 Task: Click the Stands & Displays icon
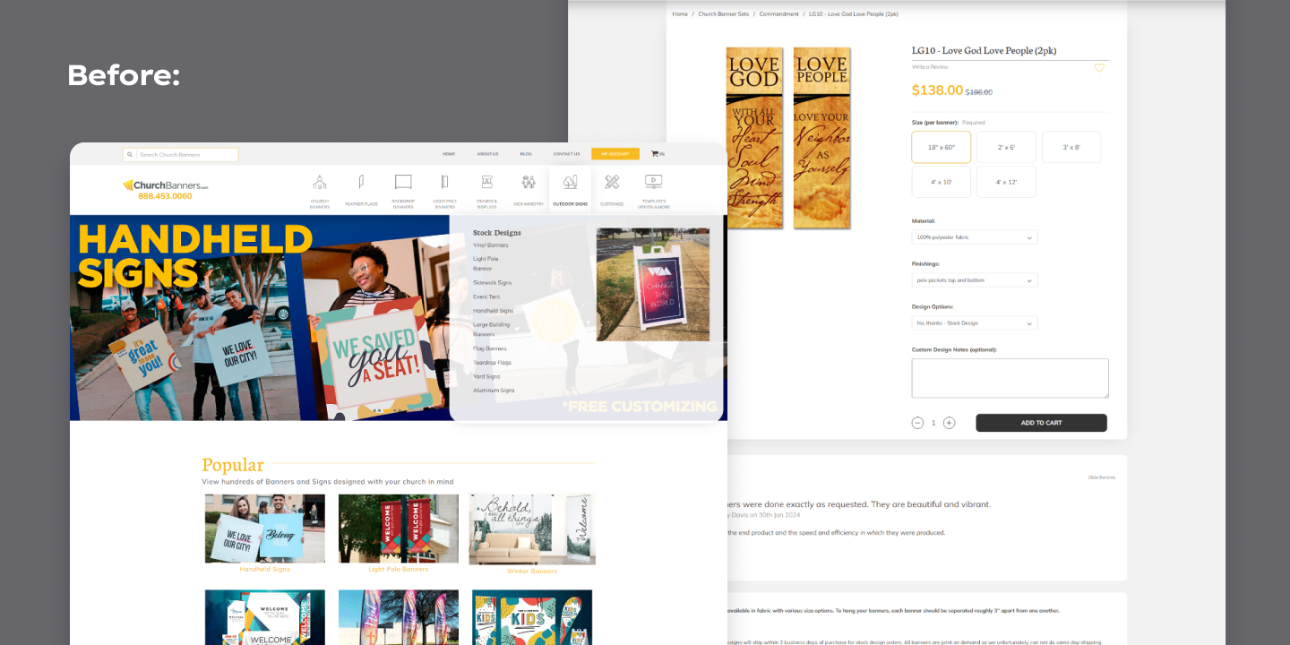pos(486,183)
